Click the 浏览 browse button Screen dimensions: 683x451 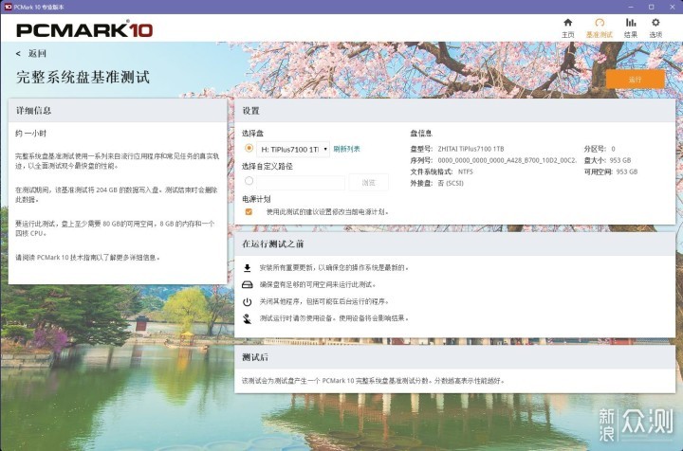368,182
